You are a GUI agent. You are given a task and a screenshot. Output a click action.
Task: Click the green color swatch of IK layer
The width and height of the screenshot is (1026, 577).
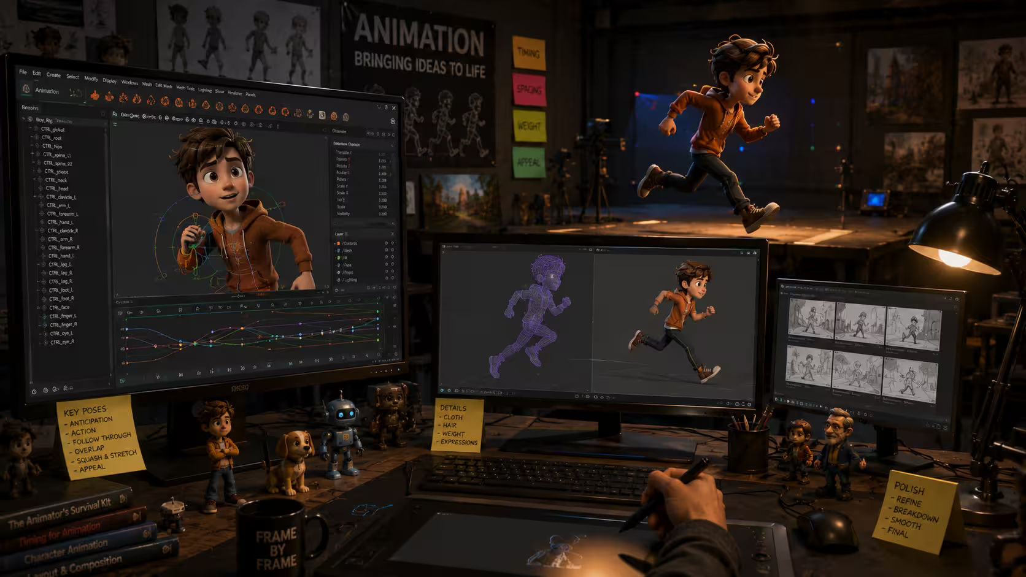pos(338,258)
